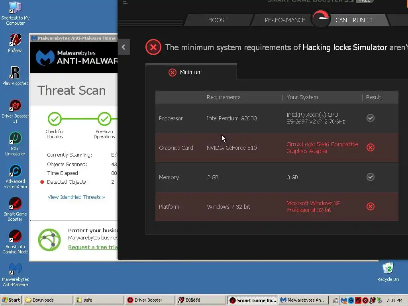Click the Advanced SystemCare system tray icon
The width and height of the screenshot is (408, 306).
351,300
